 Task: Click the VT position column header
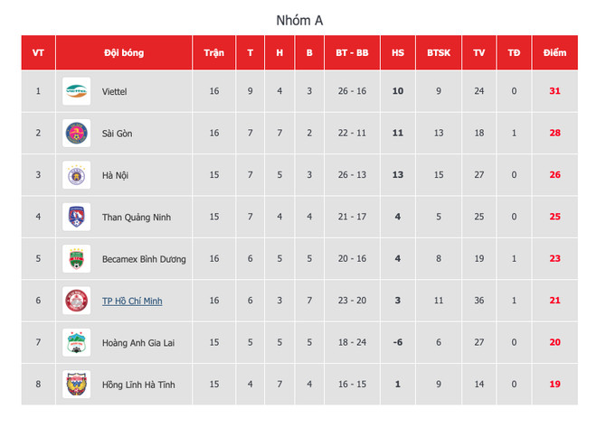(38, 52)
